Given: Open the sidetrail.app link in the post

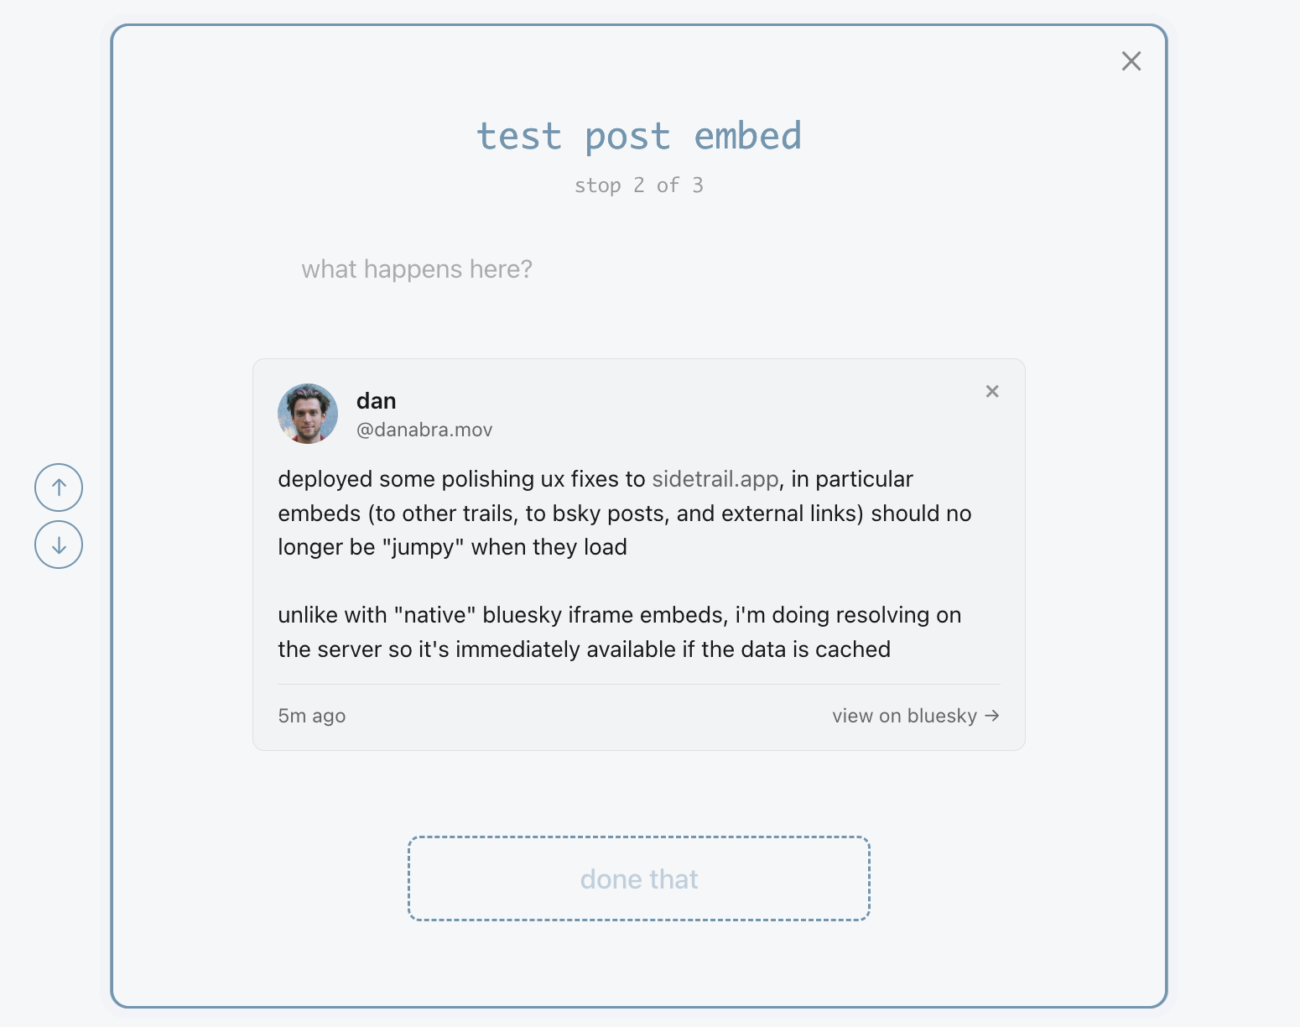Looking at the screenshot, I should [x=715, y=479].
